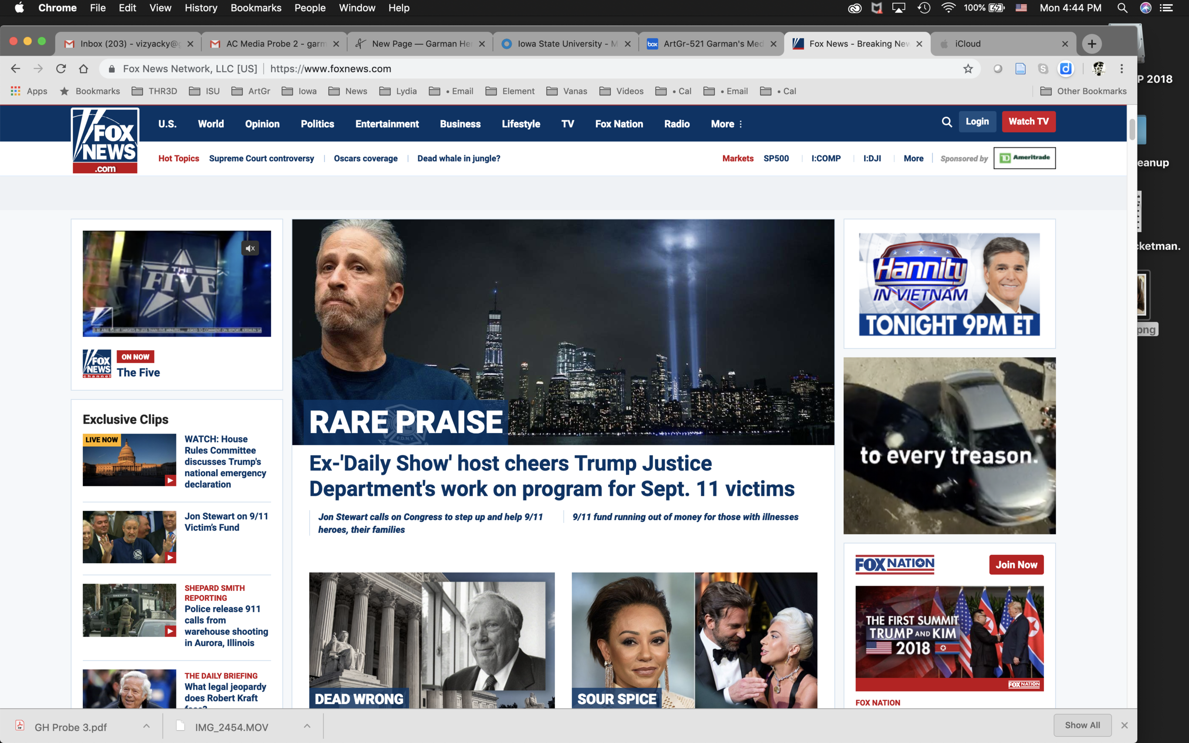The height and width of the screenshot is (743, 1189).
Task: Click the Join Now button
Action: click(1016, 565)
